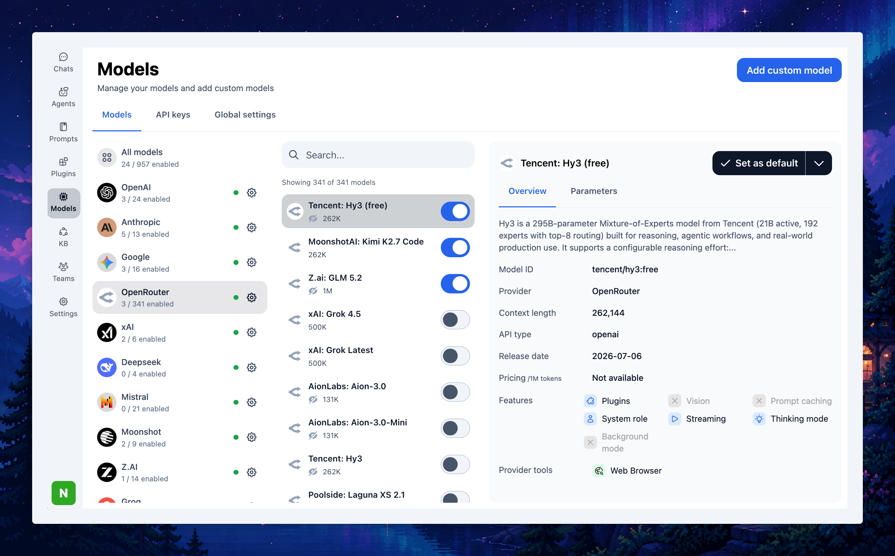Turn off MoonshotAI: Kimi K2.7 Code toggle
Viewport: 895px width, 556px height.
click(x=455, y=248)
